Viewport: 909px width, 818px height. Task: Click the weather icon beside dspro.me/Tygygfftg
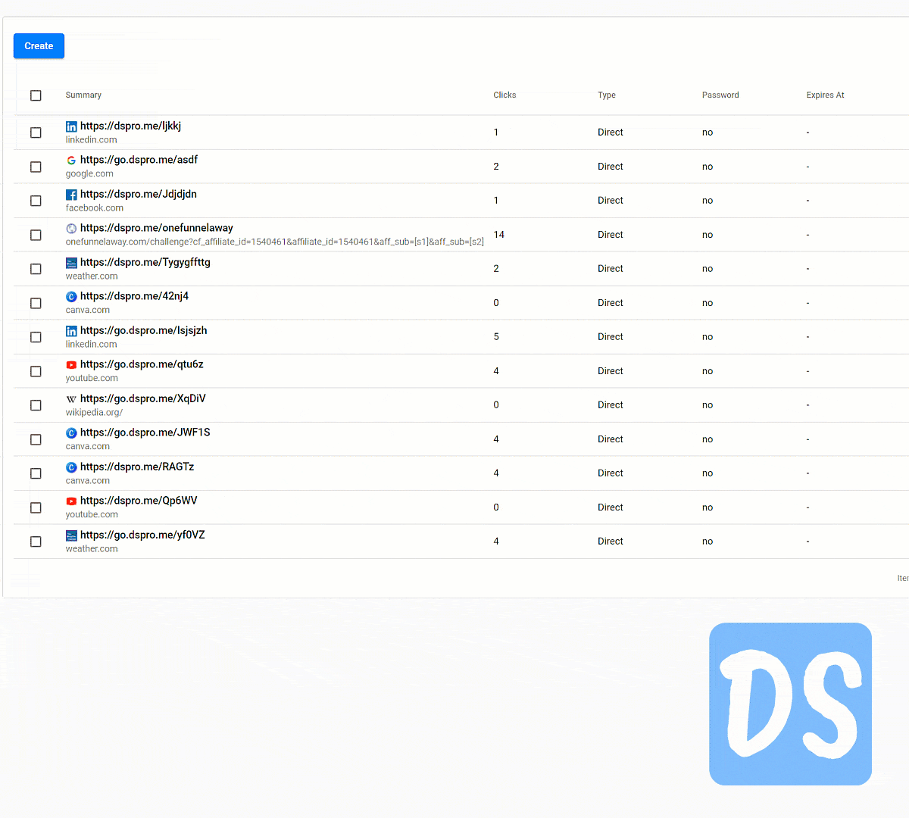point(71,263)
